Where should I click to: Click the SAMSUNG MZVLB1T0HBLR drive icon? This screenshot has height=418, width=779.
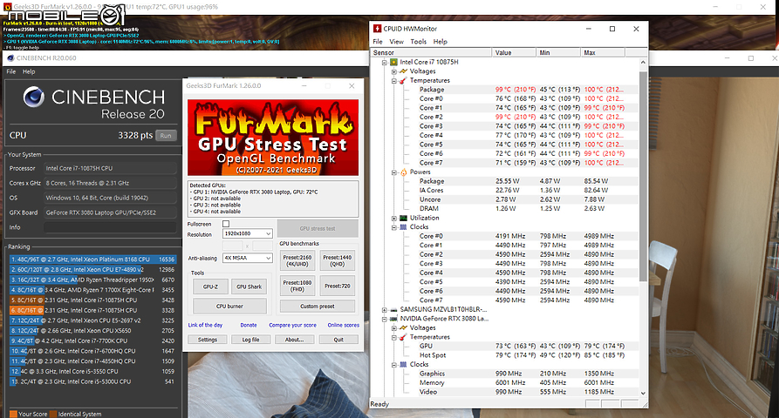pyautogui.click(x=394, y=309)
